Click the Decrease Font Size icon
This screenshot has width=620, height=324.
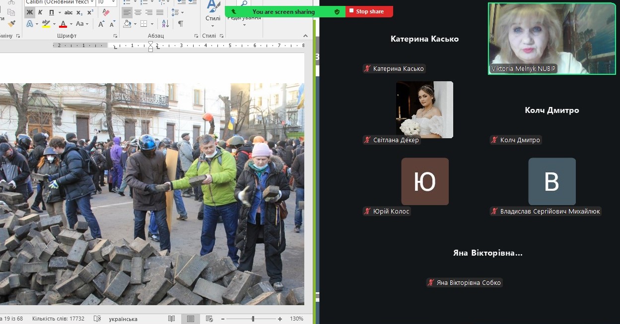point(112,24)
